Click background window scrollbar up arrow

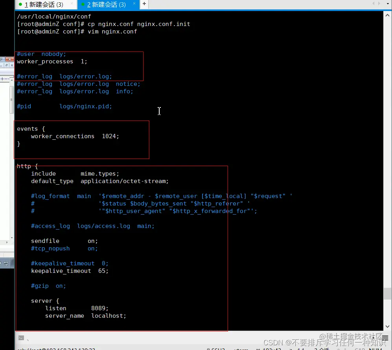(x=12, y=79)
